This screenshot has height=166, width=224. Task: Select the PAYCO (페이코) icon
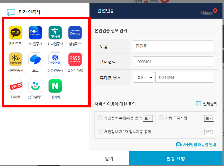click(x=15, y=86)
